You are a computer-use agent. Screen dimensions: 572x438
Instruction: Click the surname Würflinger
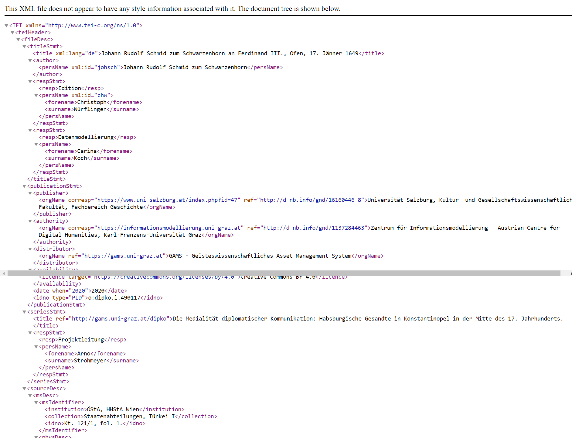tap(90, 109)
